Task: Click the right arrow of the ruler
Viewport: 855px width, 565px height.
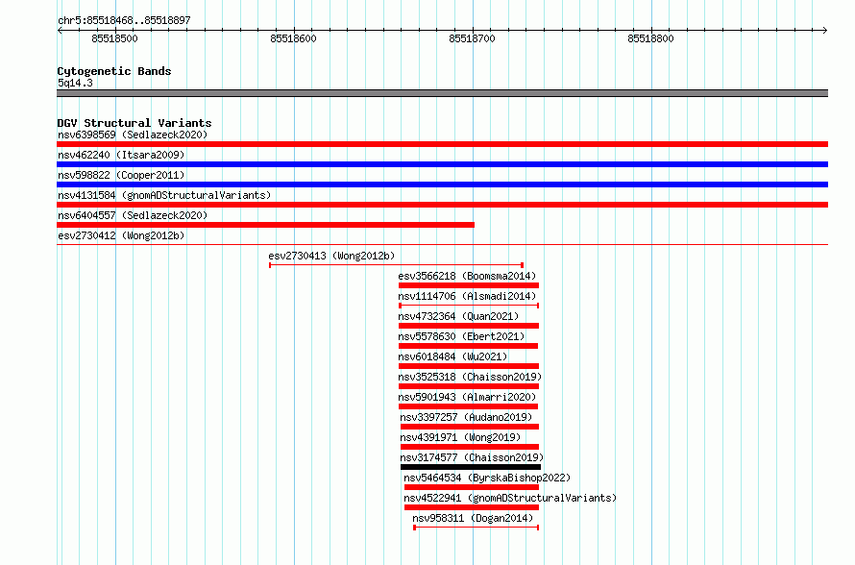Action: (824, 31)
